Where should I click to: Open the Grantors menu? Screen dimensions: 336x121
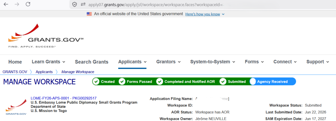pos(166,62)
